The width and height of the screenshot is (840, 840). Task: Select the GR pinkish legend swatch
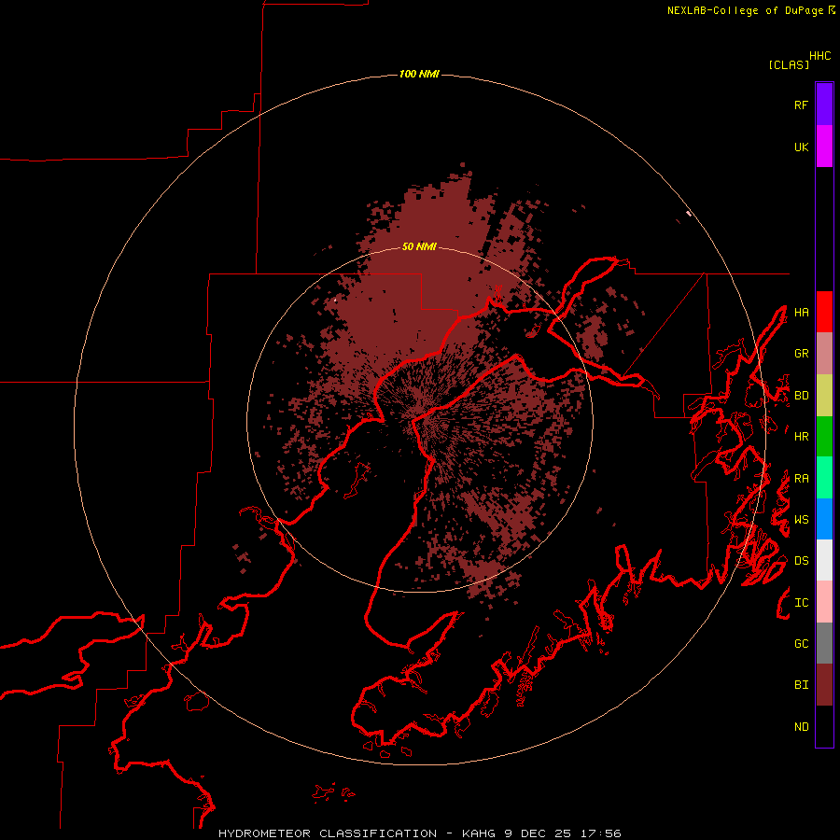click(824, 354)
